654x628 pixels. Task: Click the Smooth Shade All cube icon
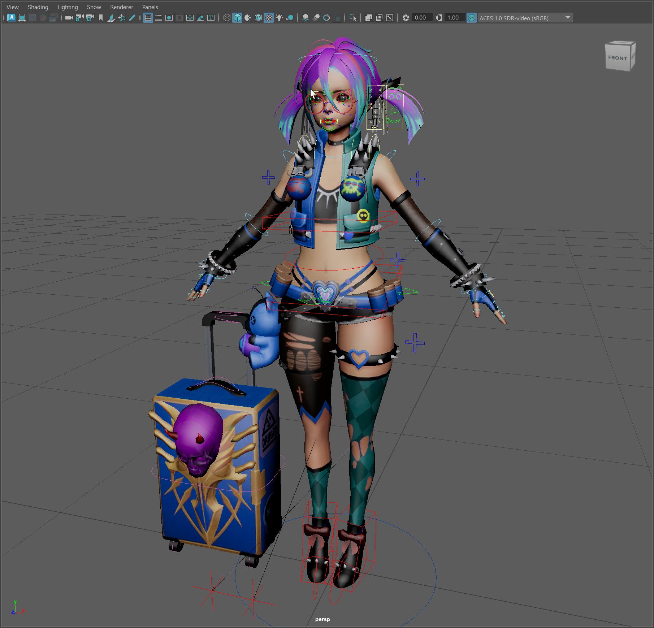pyautogui.click(x=237, y=18)
